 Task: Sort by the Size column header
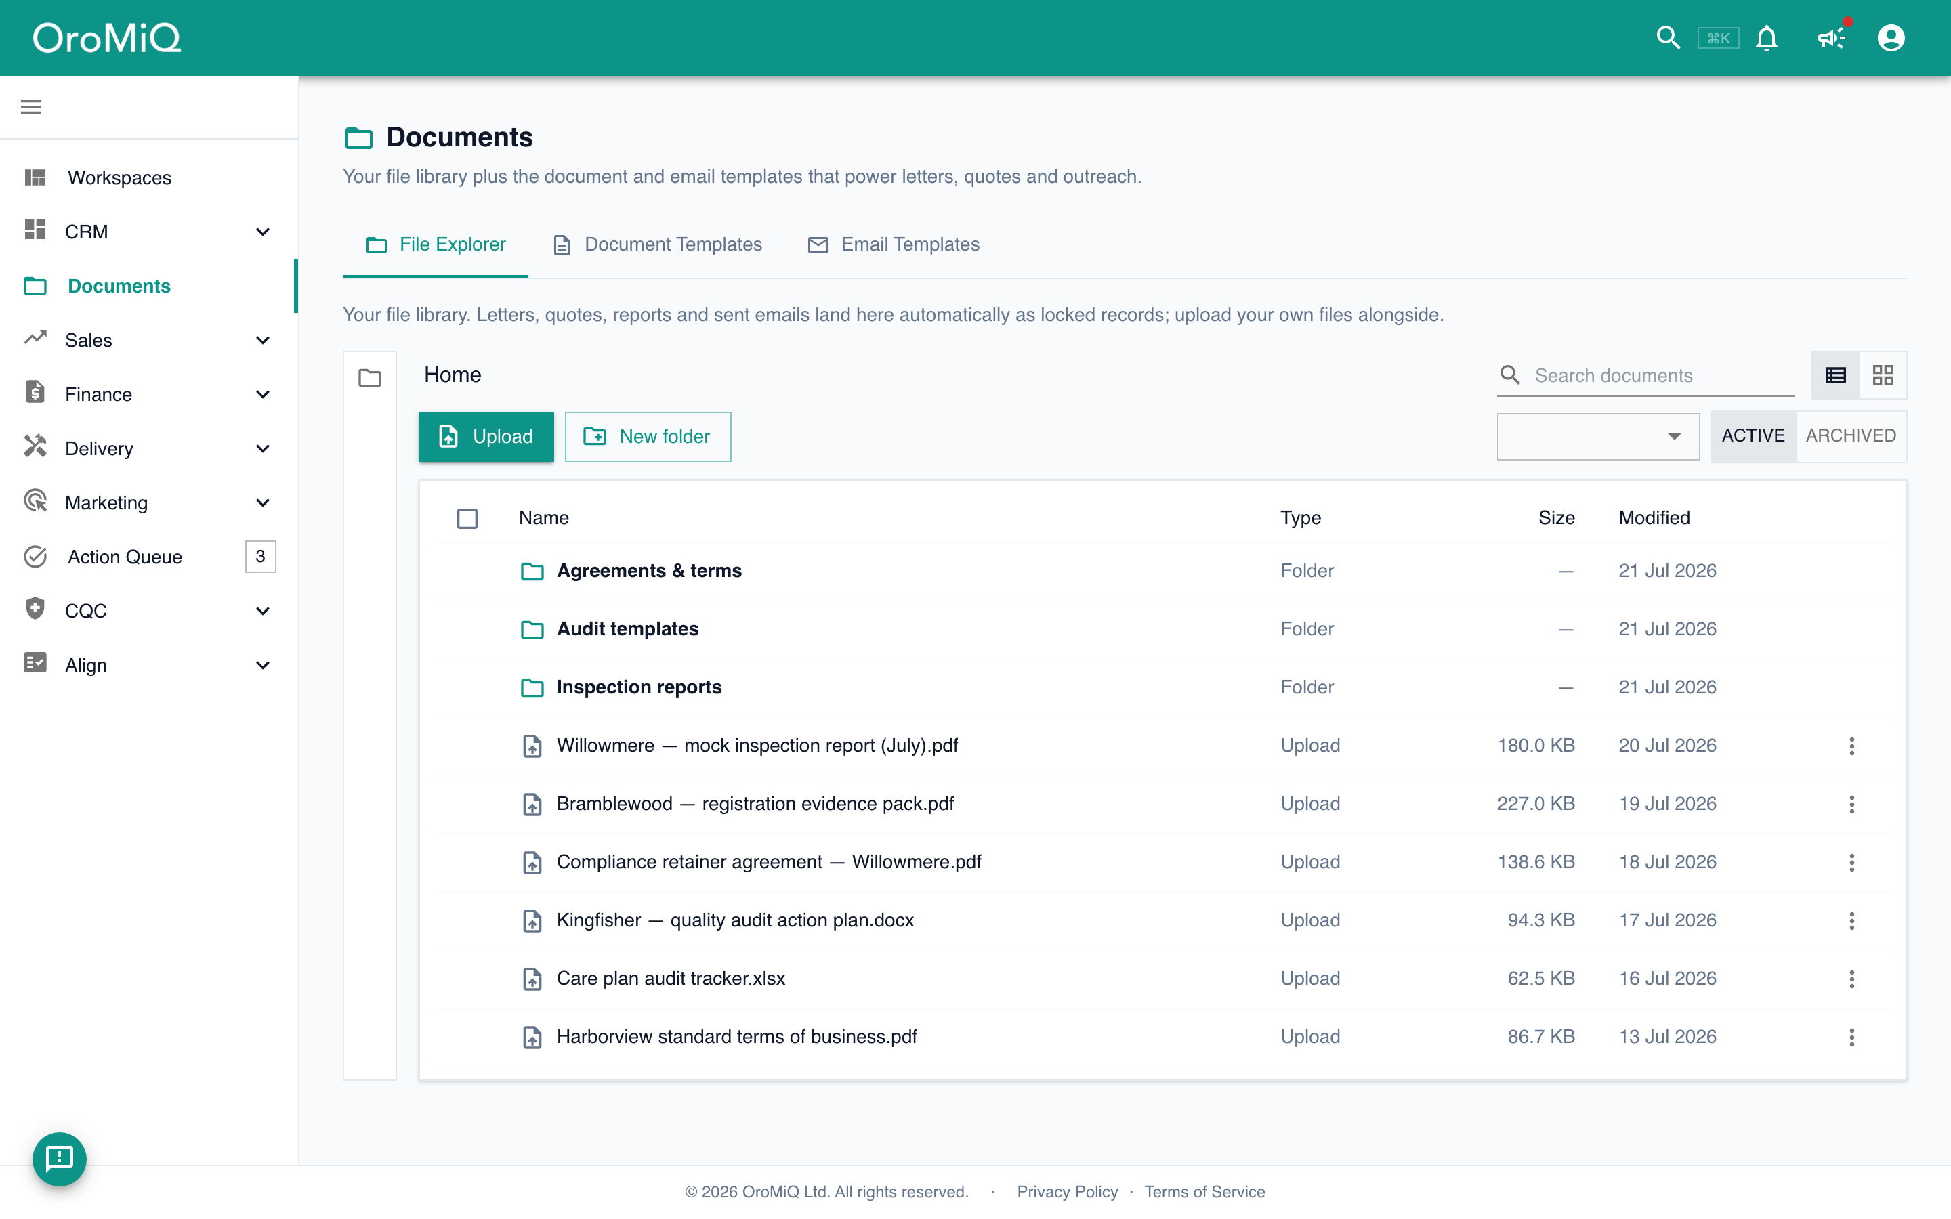pos(1556,517)
